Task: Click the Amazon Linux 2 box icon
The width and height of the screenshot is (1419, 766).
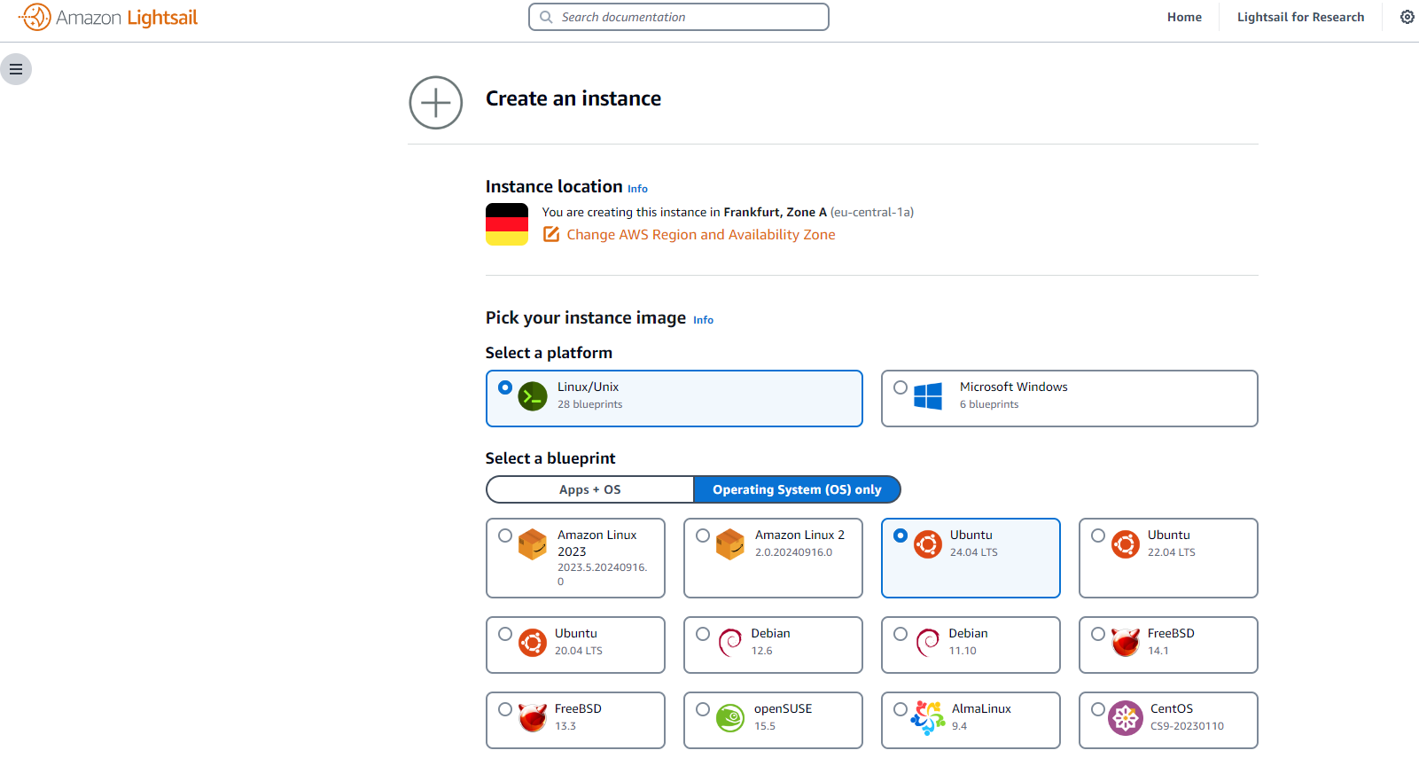Action: click(730, 544)
